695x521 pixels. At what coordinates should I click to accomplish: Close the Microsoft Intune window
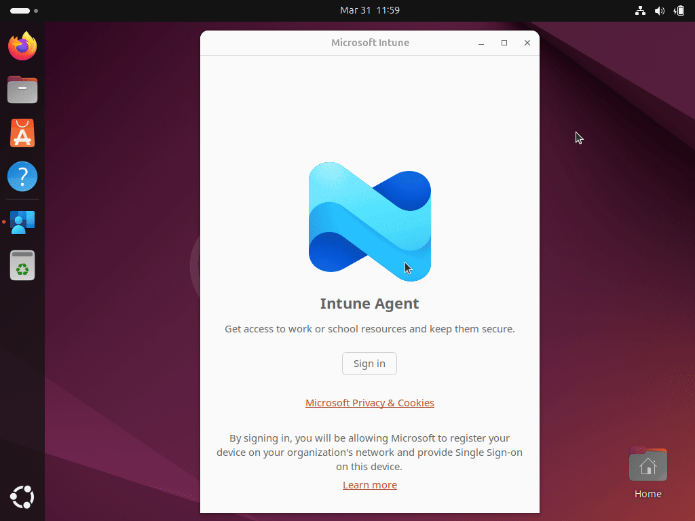click(x=527, y=43)
